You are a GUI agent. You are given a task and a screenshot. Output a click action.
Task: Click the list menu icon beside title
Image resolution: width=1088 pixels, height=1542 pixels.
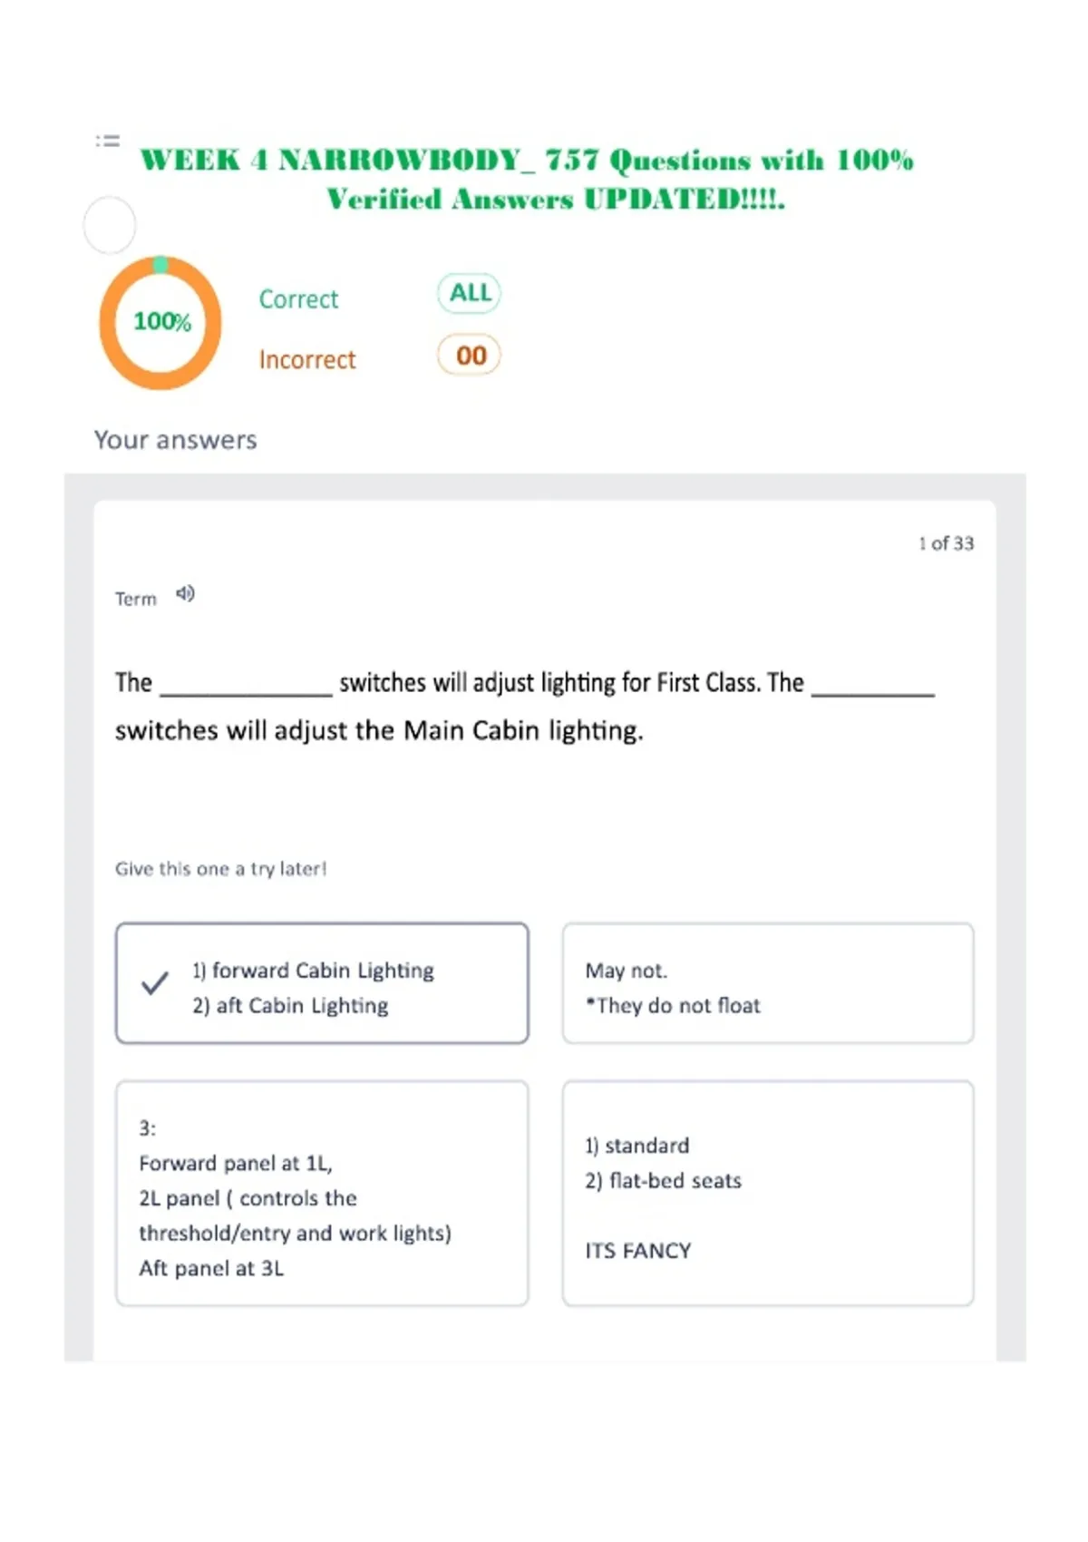(108, 141)
